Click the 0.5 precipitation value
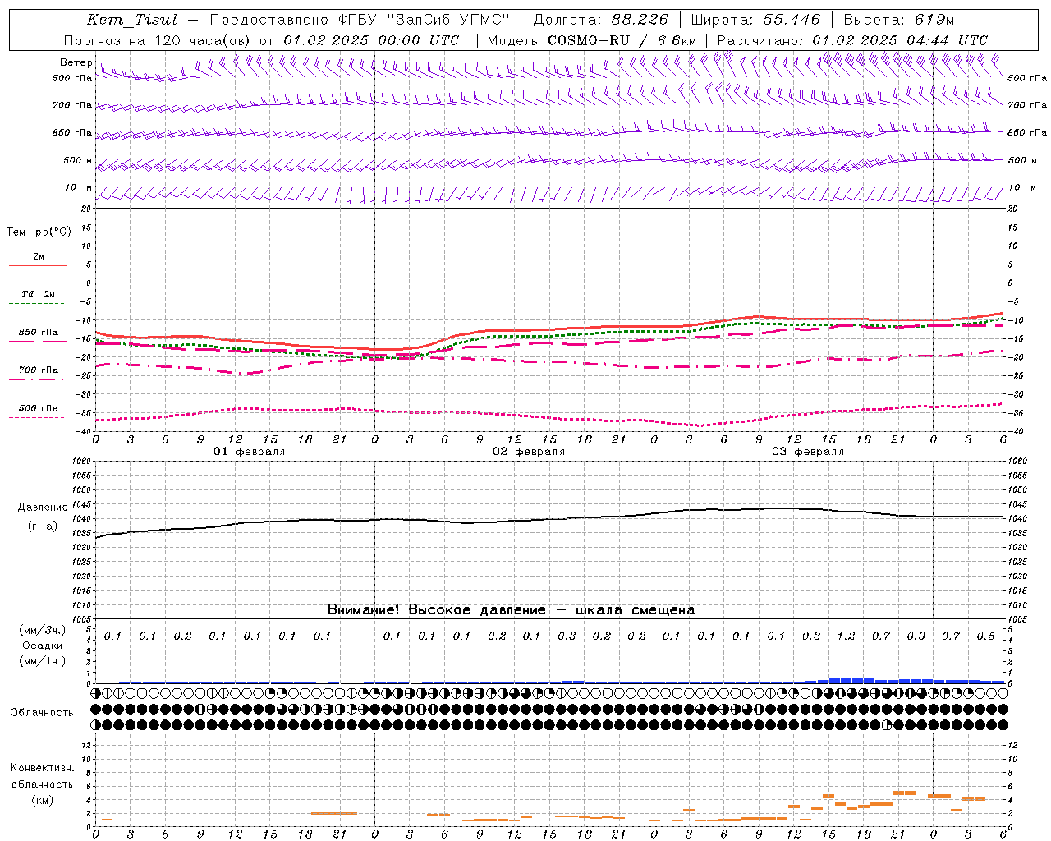Screen dimensions: 1051x841 985,636
